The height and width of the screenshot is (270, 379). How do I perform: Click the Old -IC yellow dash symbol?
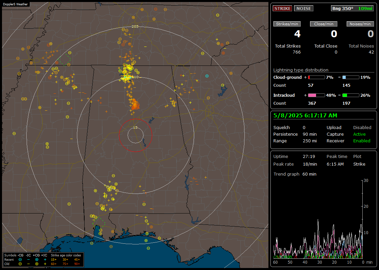[x=29, y=264]
